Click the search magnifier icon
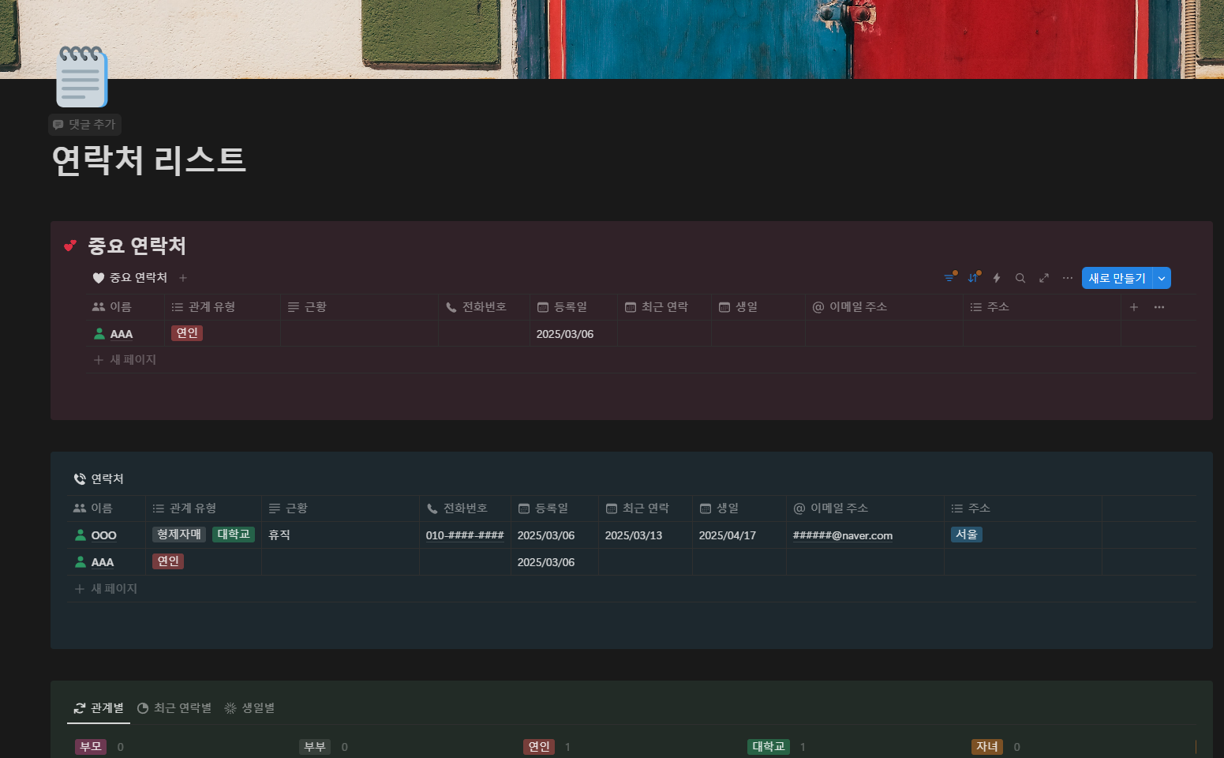 [x=1020, y=278]
